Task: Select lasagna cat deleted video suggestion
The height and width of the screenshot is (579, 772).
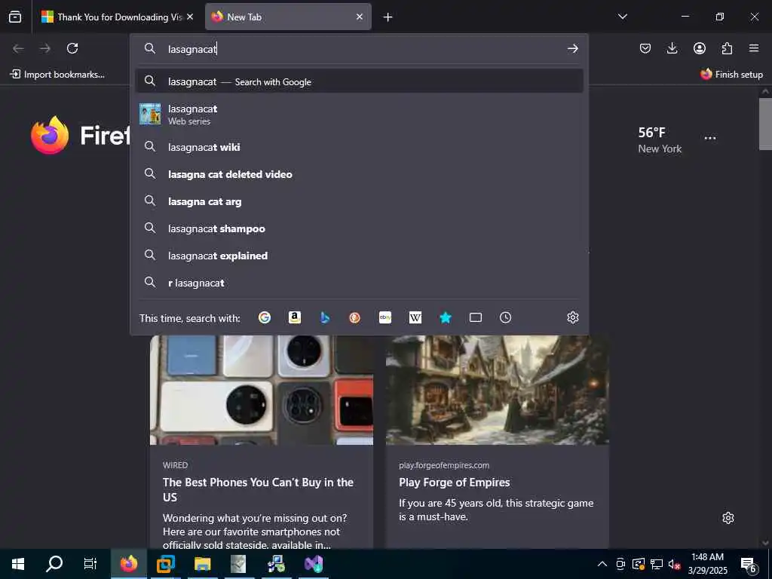Action: pos(360,174)
